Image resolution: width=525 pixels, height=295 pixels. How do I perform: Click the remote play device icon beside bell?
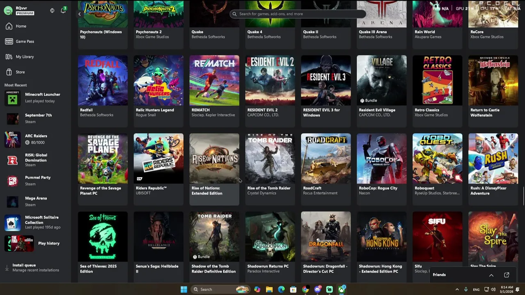coord(52,11)
